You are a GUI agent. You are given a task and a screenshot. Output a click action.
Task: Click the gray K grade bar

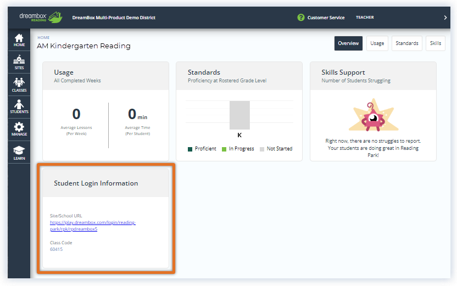point(239,115)
